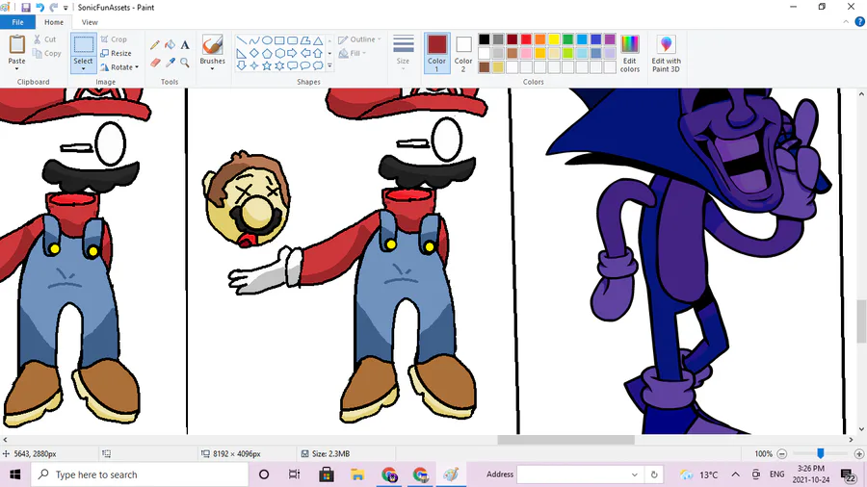Choose the Line shape
The height and width of the screenshot is (487, 867).
241,40
